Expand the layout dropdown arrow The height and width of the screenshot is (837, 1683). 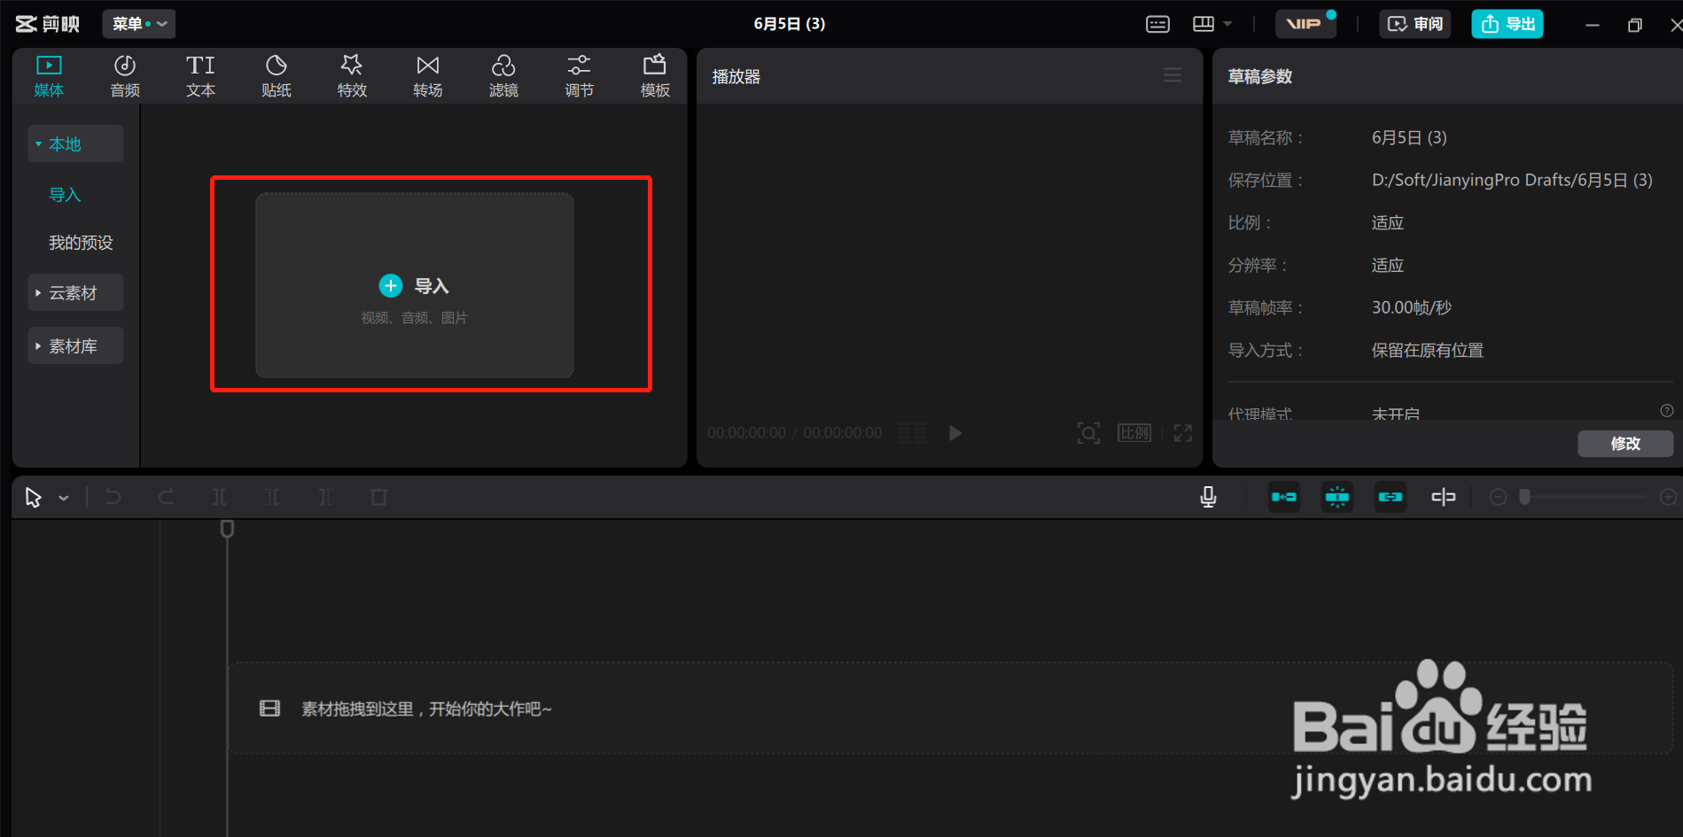tap(1228, 24)
